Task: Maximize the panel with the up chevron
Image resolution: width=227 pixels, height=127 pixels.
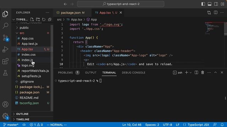Action: pyautogui.click(x=215, y=72)
